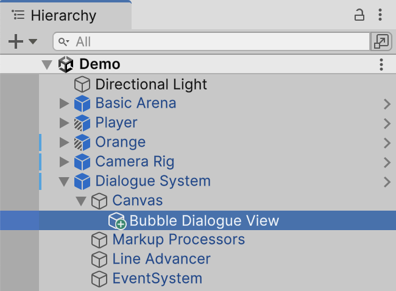This screenshot has width=396, height=291.
Task: Click the Bubble Dialogue View added-object icon
Action: tap(116, 220)
